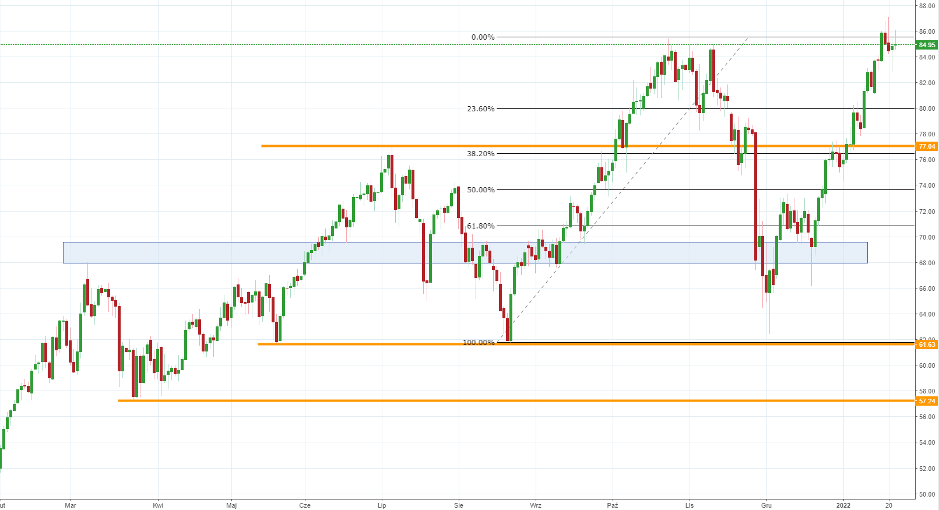Click the orange 77.04 price tag

coord(926,146)
